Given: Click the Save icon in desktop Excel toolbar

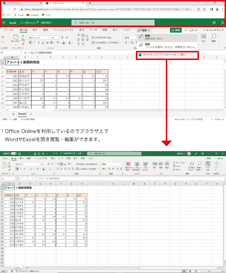Looking at the screenshot, I should 19,154.
